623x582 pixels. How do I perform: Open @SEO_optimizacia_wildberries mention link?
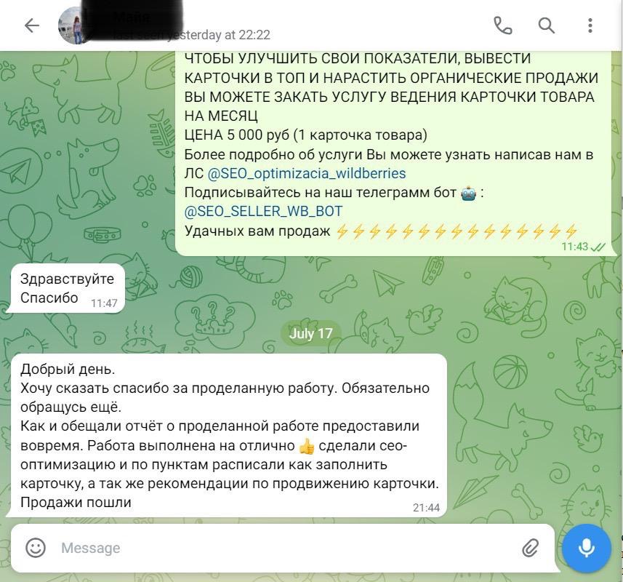[307, 173]
